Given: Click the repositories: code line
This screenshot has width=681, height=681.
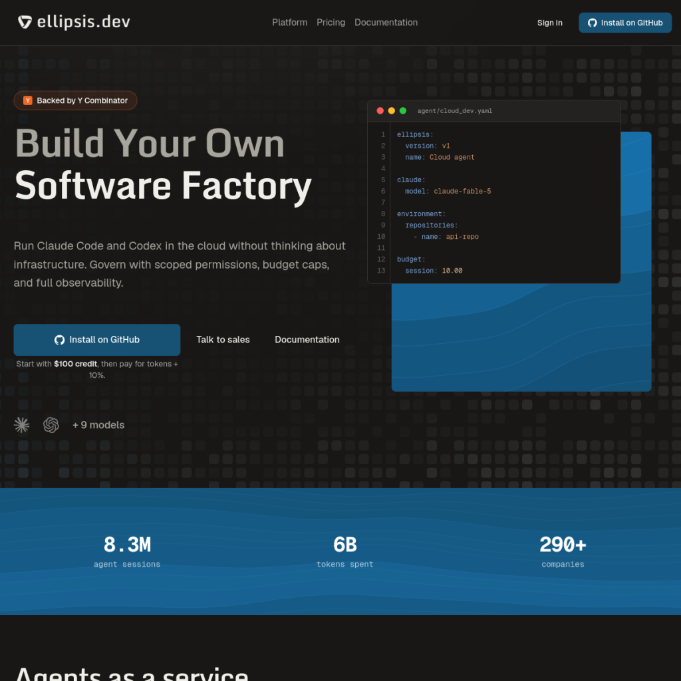Looking at the screenshot, I should 431,225.
